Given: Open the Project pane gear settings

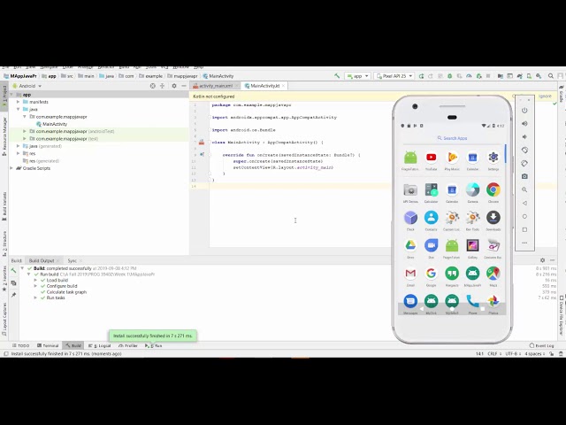Looking at the screenshot, I should (x=174, y=86).
